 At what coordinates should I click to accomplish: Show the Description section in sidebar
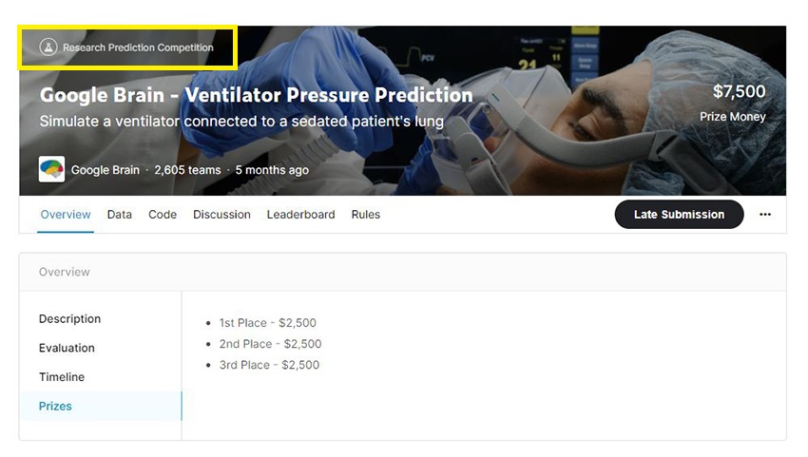pyautogui.click(x=69, y=319)
